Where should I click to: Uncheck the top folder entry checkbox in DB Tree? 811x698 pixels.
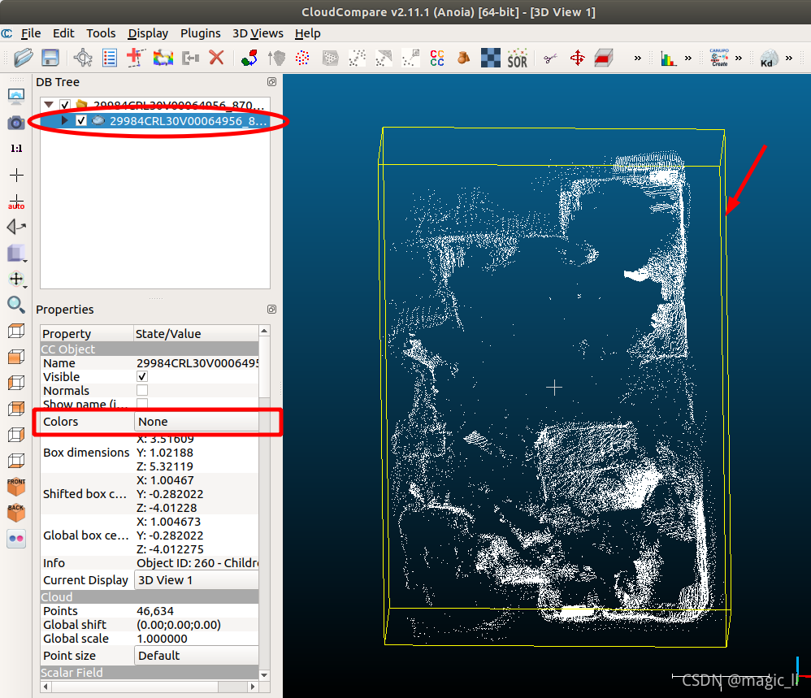click(65, 105)
